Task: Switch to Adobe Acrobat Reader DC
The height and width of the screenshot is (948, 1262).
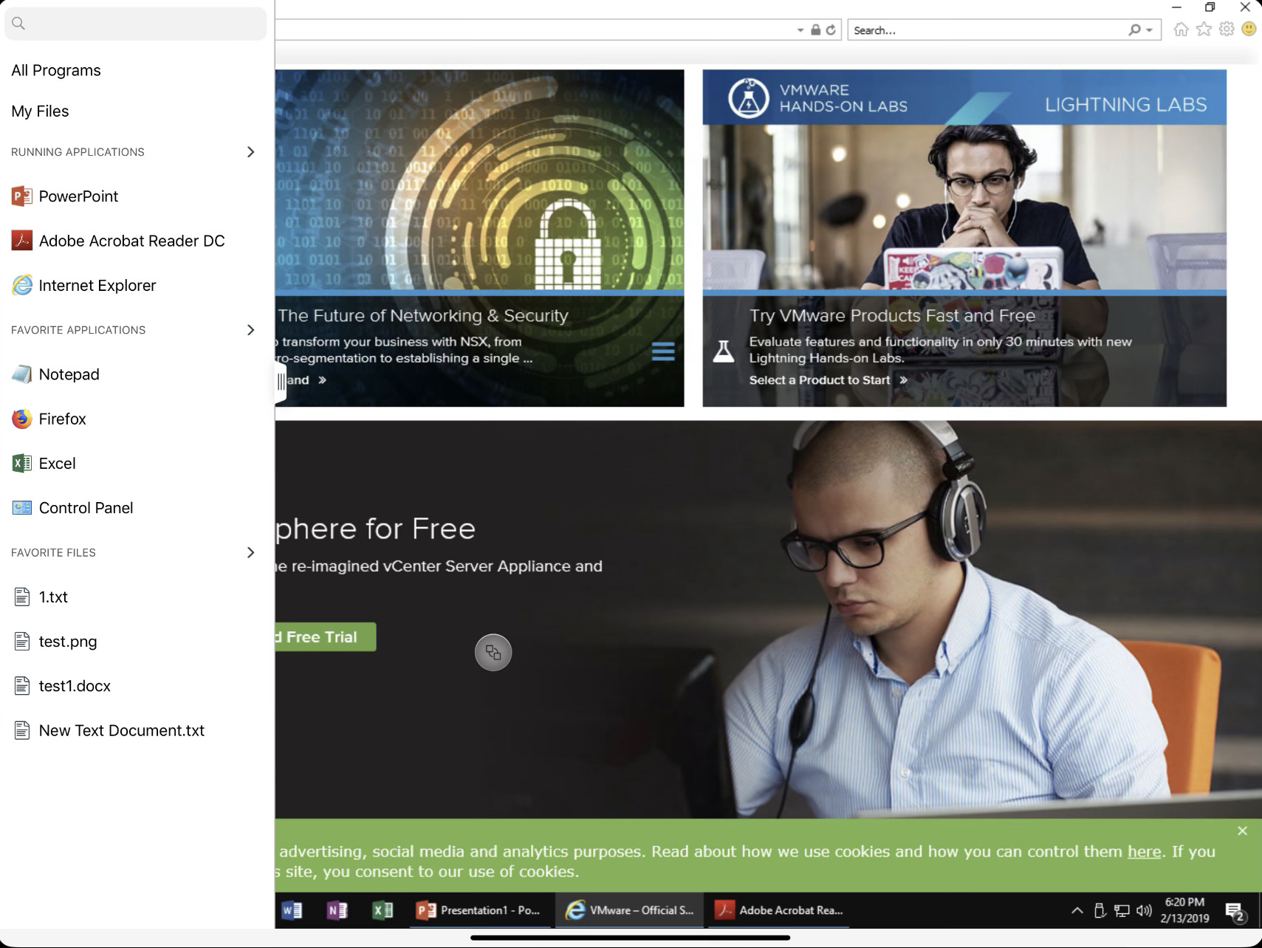Action: pyautogui.click(x=118, y=241)
